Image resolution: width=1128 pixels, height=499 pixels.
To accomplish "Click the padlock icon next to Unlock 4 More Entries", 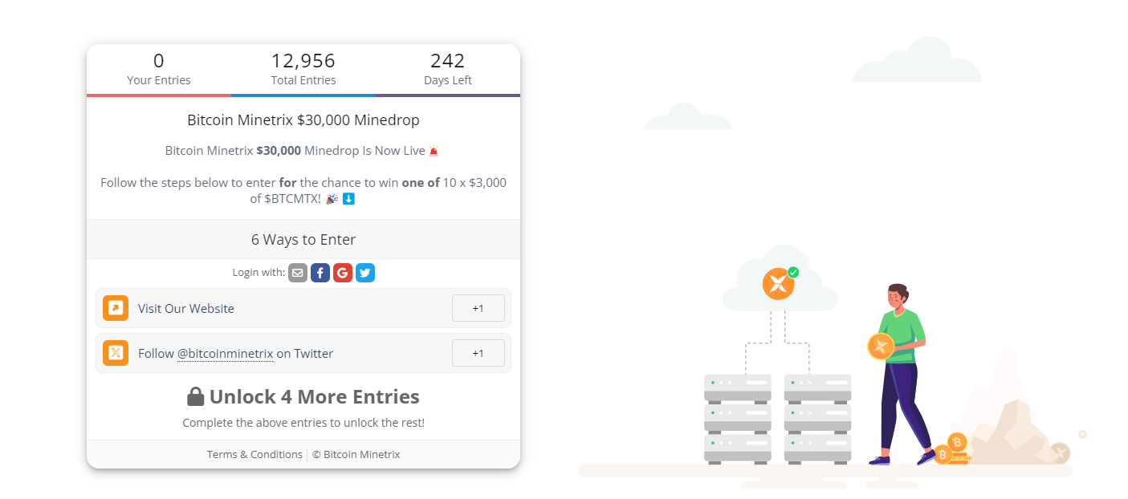I will tap(196, 396).
